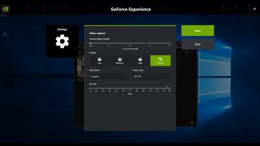This screenshot has height=146, width=260.
Task: Click the Settings gear tile
Action: click(62, 41)
